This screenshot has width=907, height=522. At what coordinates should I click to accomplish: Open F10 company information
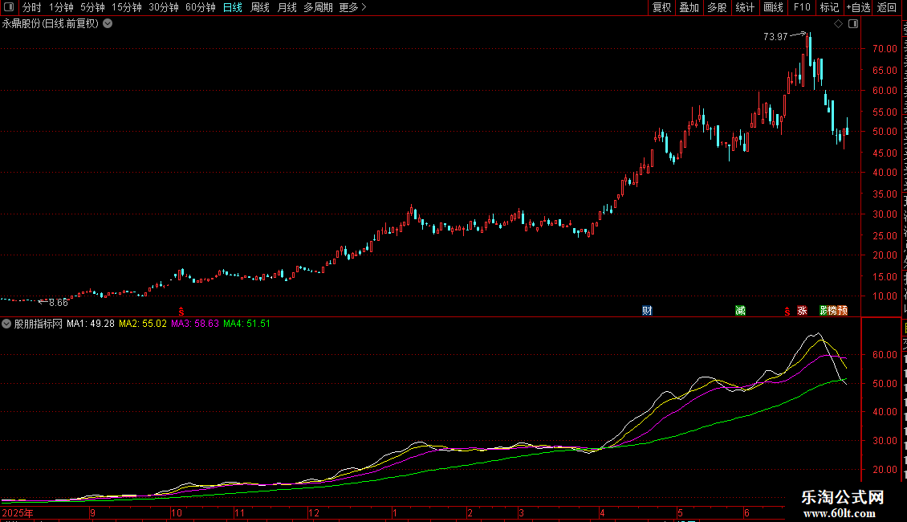802,7
